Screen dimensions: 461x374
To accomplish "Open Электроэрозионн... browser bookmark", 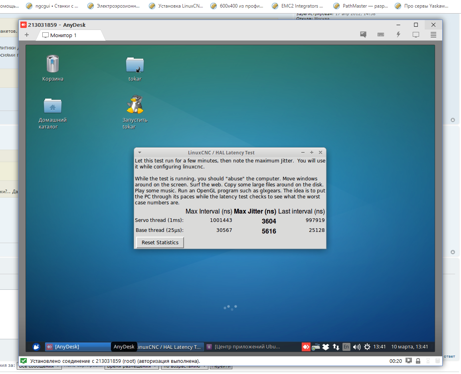I will click(x=114, y=6).
